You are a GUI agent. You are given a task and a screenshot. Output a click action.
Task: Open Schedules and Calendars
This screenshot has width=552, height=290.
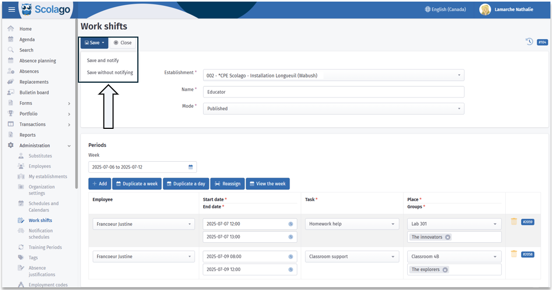(43, 207)
